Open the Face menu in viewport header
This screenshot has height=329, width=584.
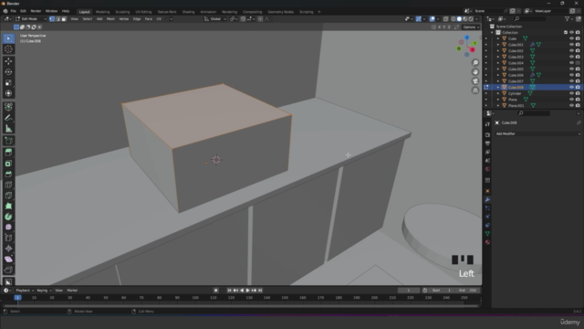tap(148, 19)
